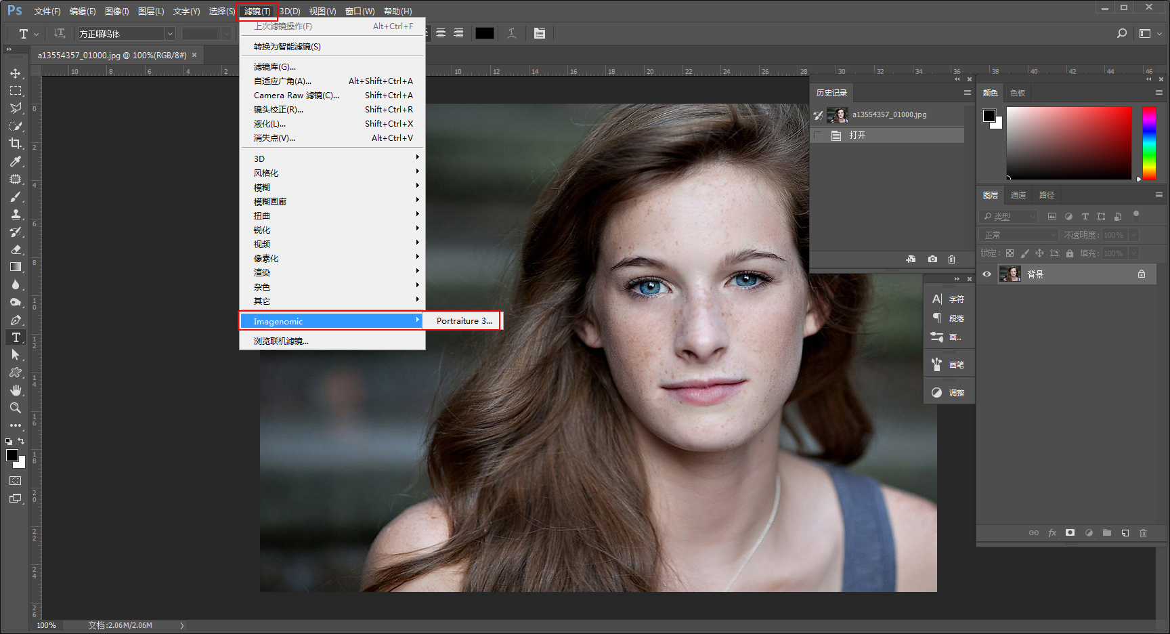
Task: Create new adjustment layer icon
Action: 1089,533
